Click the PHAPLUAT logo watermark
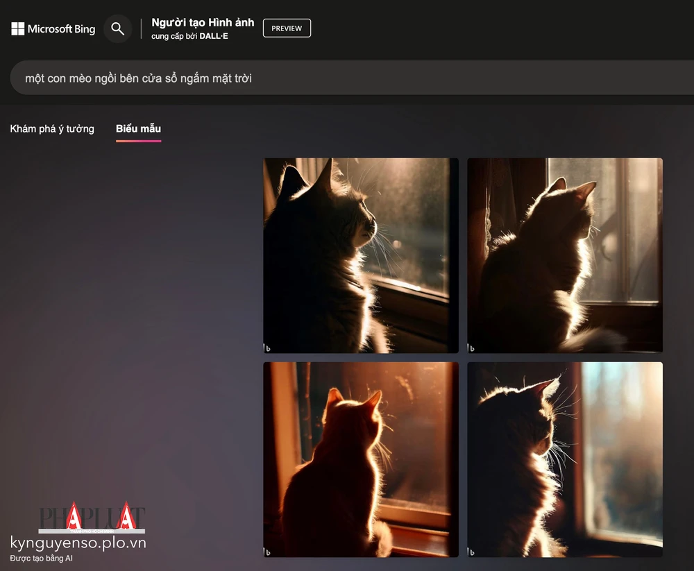The height and width of the screenshot is (571, 694). pos(94,517)
